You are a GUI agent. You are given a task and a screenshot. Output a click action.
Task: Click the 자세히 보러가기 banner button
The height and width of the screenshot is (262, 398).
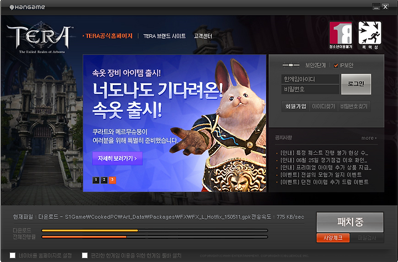click(117, 159)
